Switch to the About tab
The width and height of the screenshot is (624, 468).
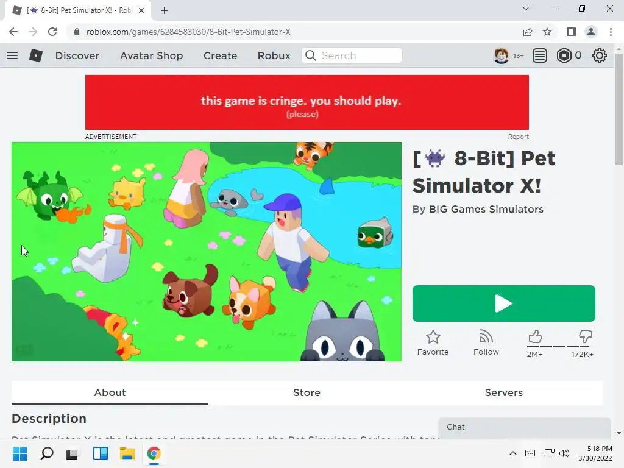[x=110, y=392]
